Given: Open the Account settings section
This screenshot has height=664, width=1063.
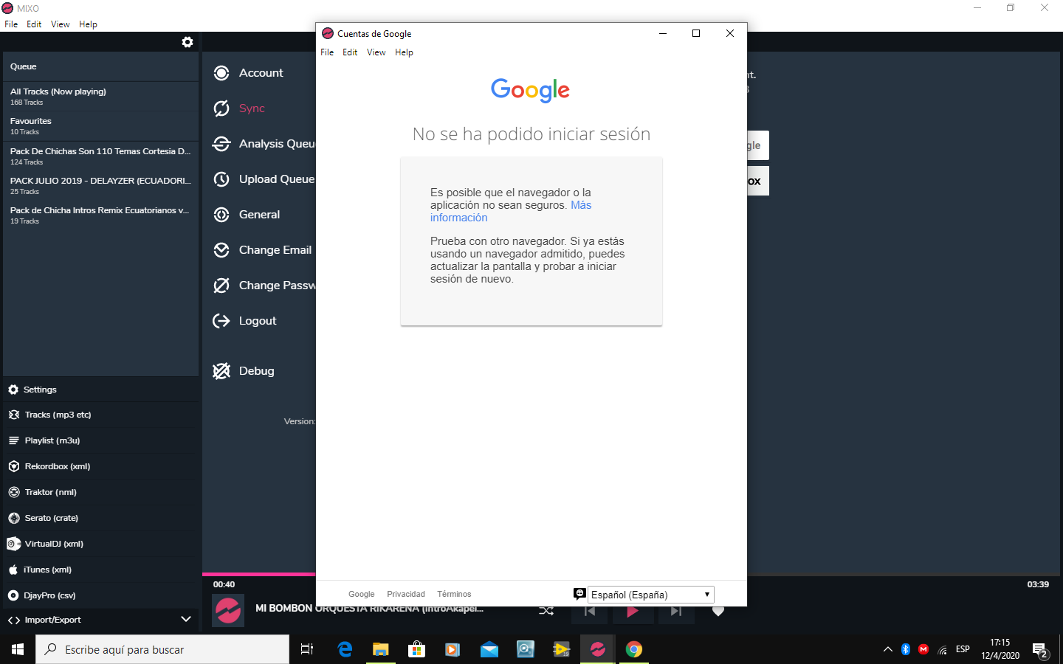Looking at the screenshot, I should coord(260,73).
